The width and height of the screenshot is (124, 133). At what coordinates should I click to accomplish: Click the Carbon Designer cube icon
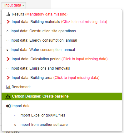(8, 97)
